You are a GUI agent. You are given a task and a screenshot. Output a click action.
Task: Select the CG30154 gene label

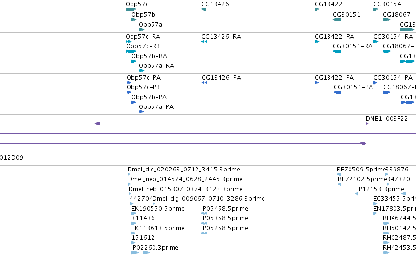coord(387,4)
